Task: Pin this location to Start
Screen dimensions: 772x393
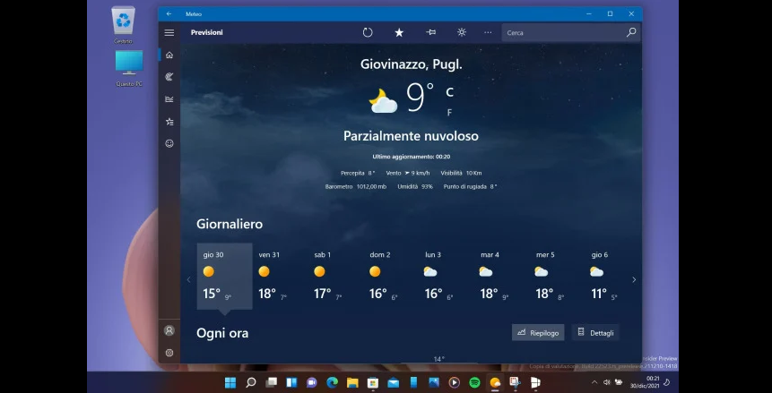Action: 430,32
